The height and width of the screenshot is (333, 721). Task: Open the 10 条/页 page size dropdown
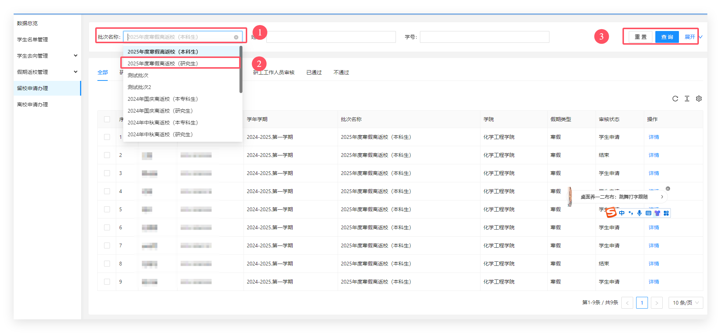coord(686,303)
